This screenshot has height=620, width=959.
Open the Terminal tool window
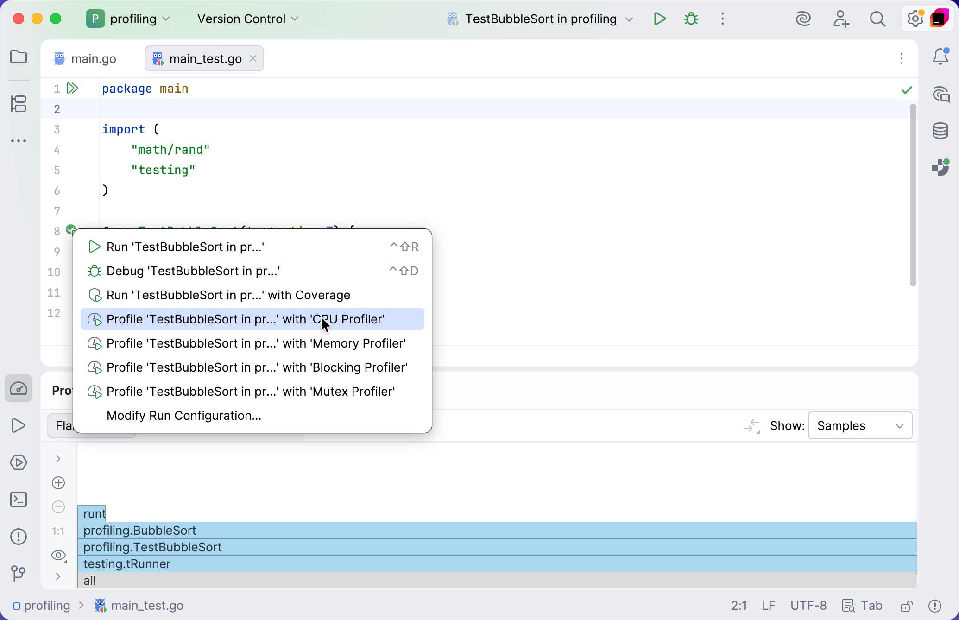click(19, 500)
